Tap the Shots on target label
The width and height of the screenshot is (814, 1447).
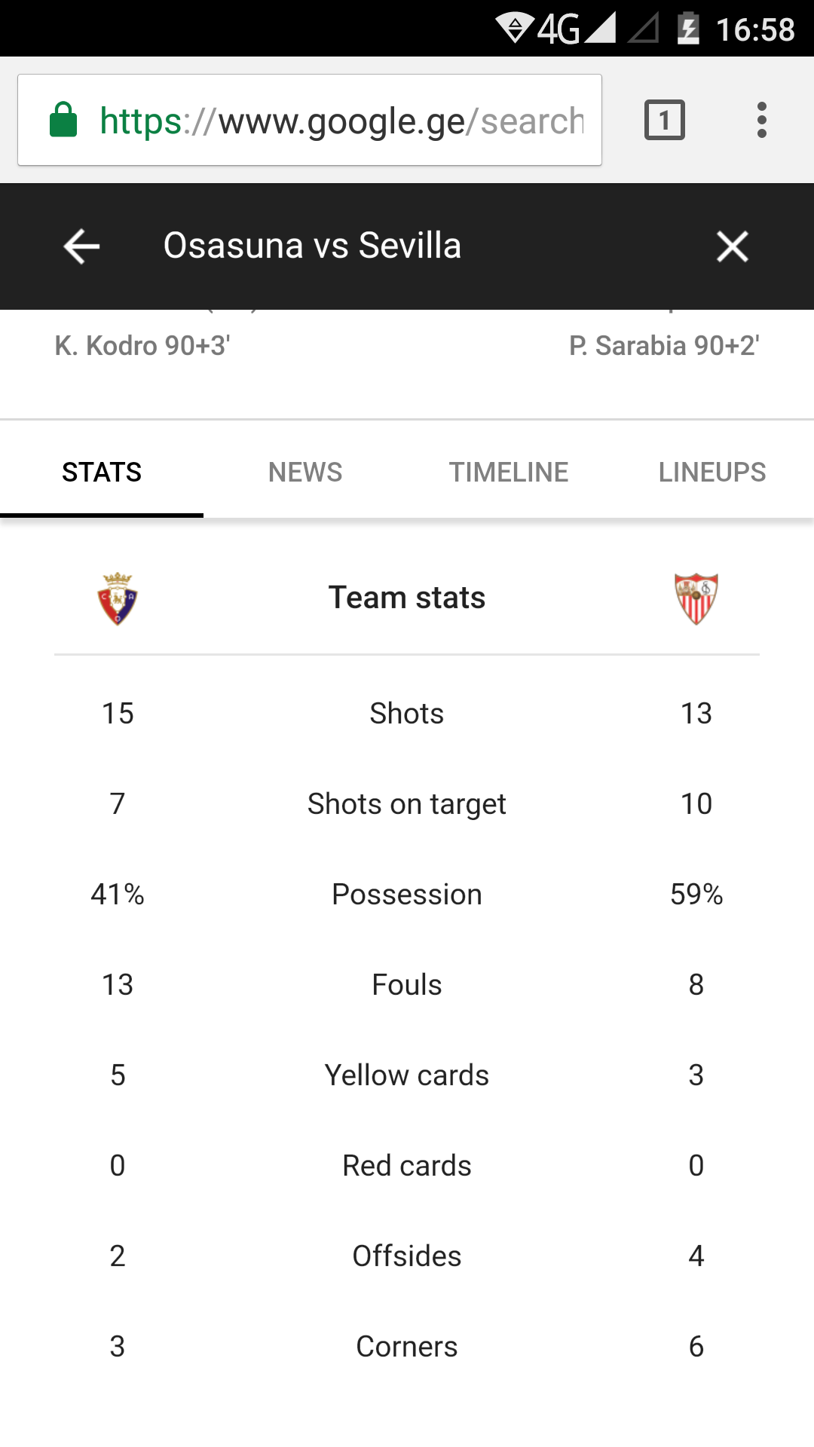[407, 804]
